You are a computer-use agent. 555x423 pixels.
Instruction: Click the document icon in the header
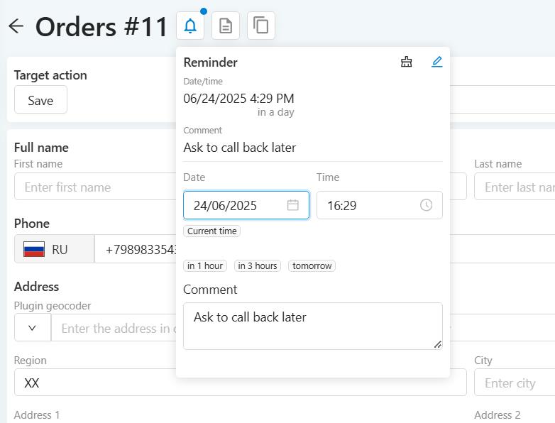226,26
